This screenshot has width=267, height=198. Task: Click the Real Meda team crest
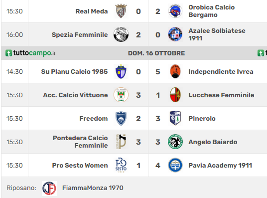click(x=121, y=11)
